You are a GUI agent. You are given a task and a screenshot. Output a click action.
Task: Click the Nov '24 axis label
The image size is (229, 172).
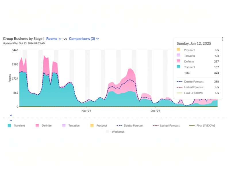pyautogui.click(x=86, y=111)
